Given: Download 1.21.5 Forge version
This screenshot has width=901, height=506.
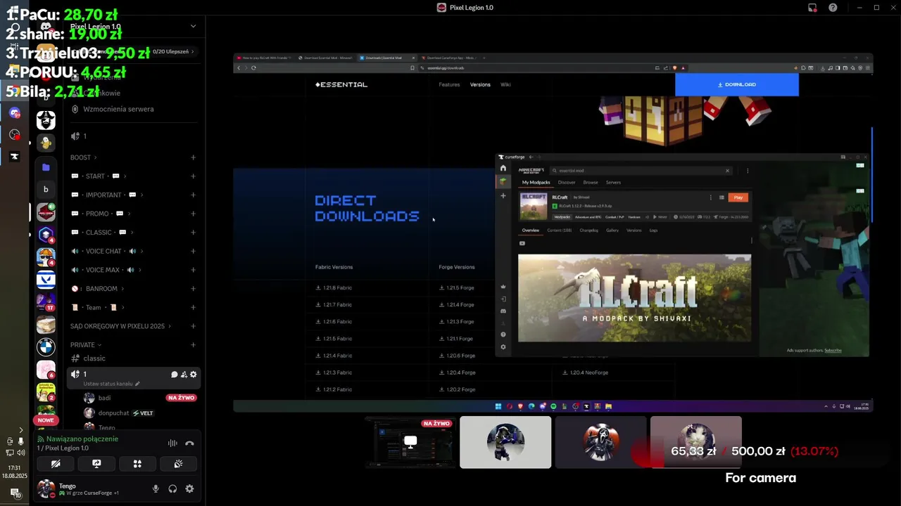Looking at the screenshot, I should point(456,287).
